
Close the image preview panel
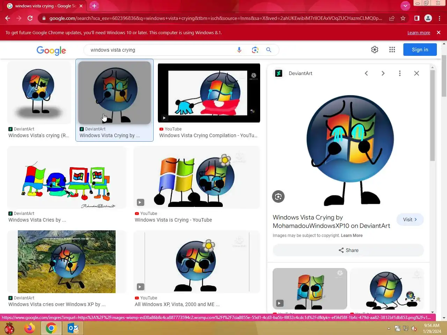pos(417,73)
